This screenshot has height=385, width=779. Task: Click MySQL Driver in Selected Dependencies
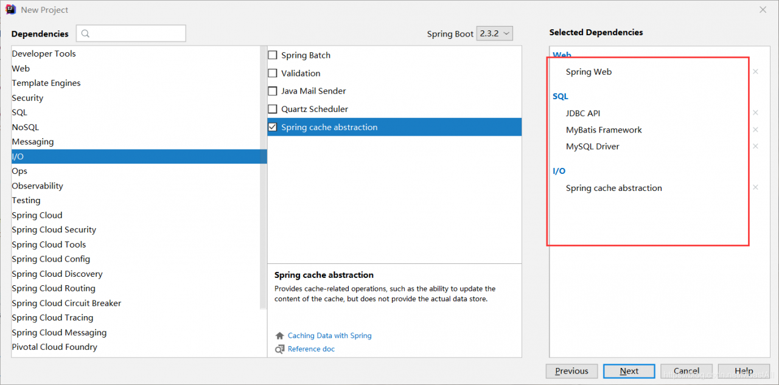point(593,146)
